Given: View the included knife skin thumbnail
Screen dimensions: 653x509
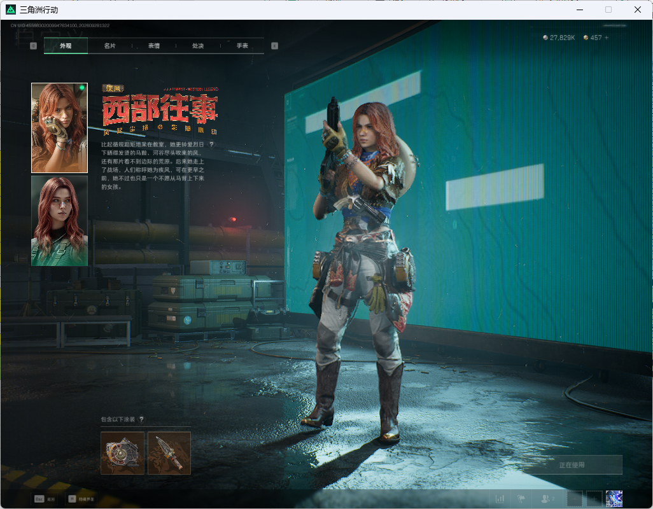Looking at the screenshot, I should click(x=169, y=453).
